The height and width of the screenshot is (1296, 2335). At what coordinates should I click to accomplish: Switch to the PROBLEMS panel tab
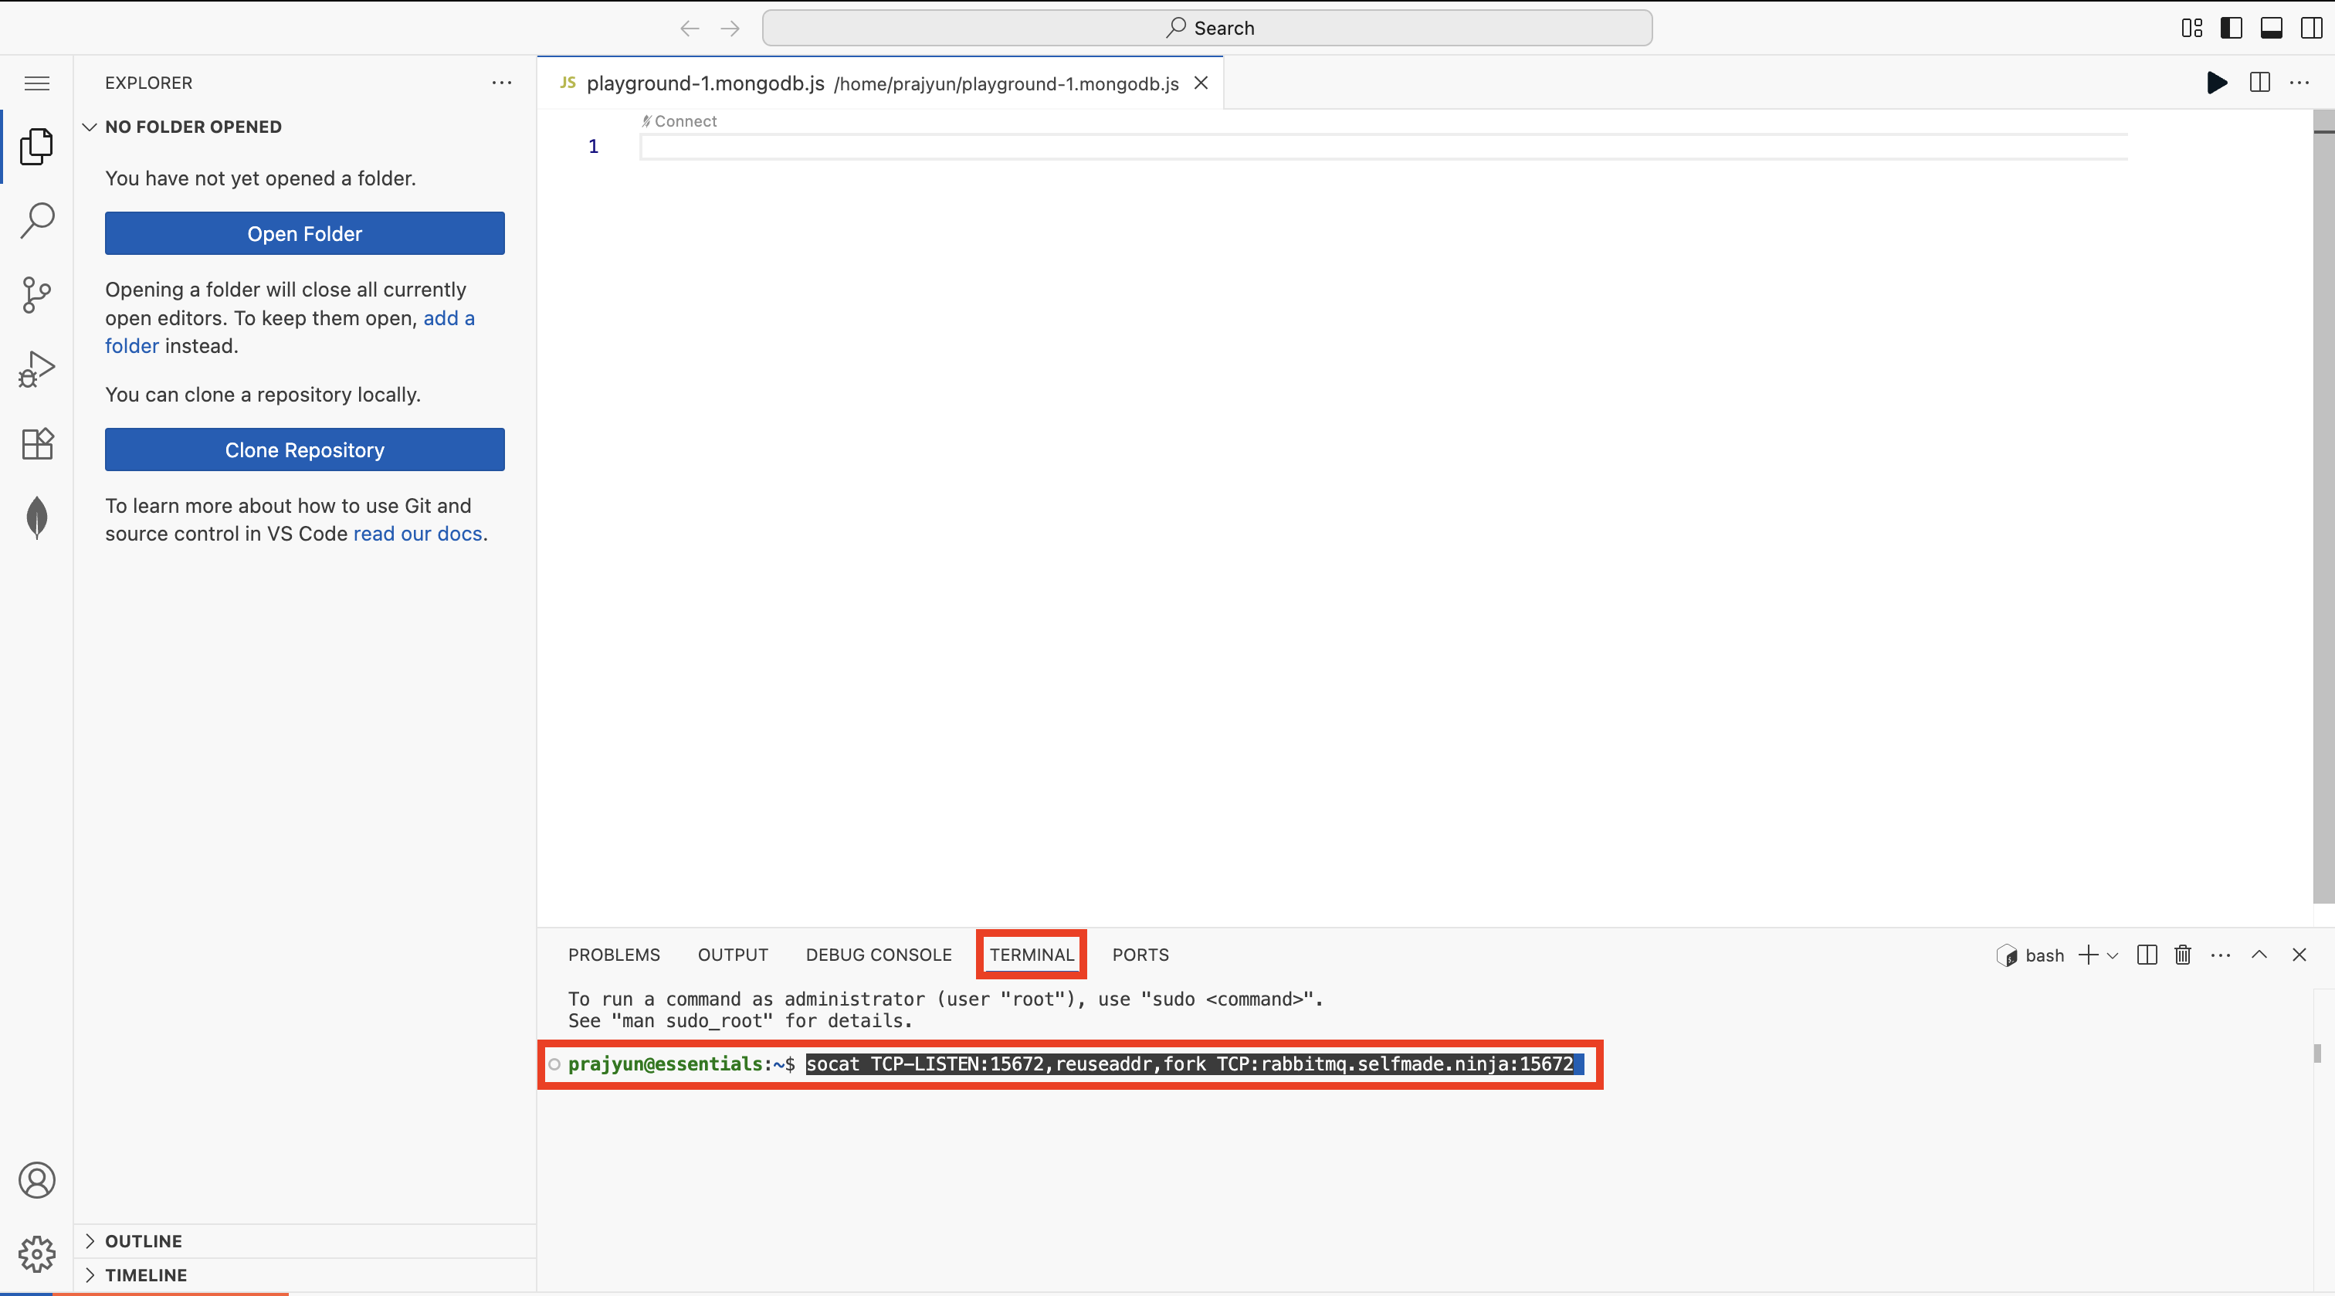(615, 955)
